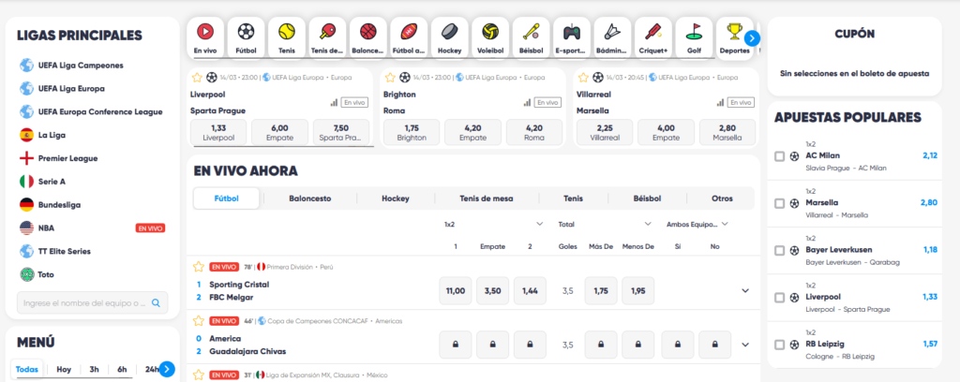Bet on Liverpool at odds 1,33
The image size is (960, 382).
coord(218,132)
